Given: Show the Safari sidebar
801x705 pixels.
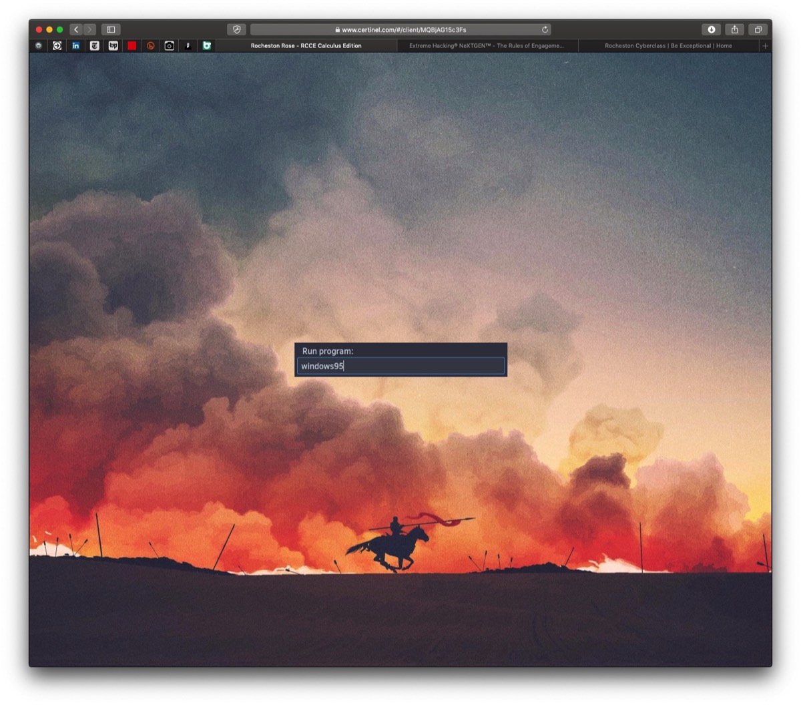Looking at the screenshot, I should coord(111,29).
